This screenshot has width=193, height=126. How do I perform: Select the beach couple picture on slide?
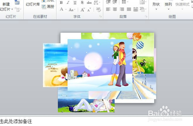tap(55, 65)
